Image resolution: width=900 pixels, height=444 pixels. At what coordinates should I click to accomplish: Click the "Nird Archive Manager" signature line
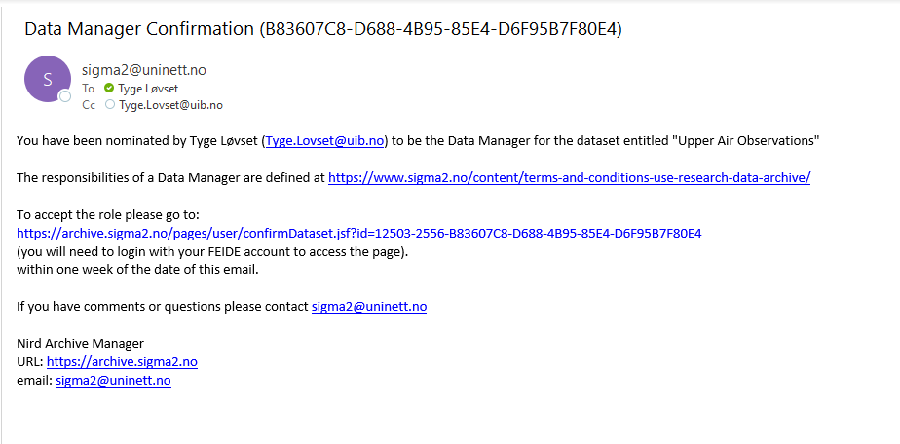coord(80,343)
